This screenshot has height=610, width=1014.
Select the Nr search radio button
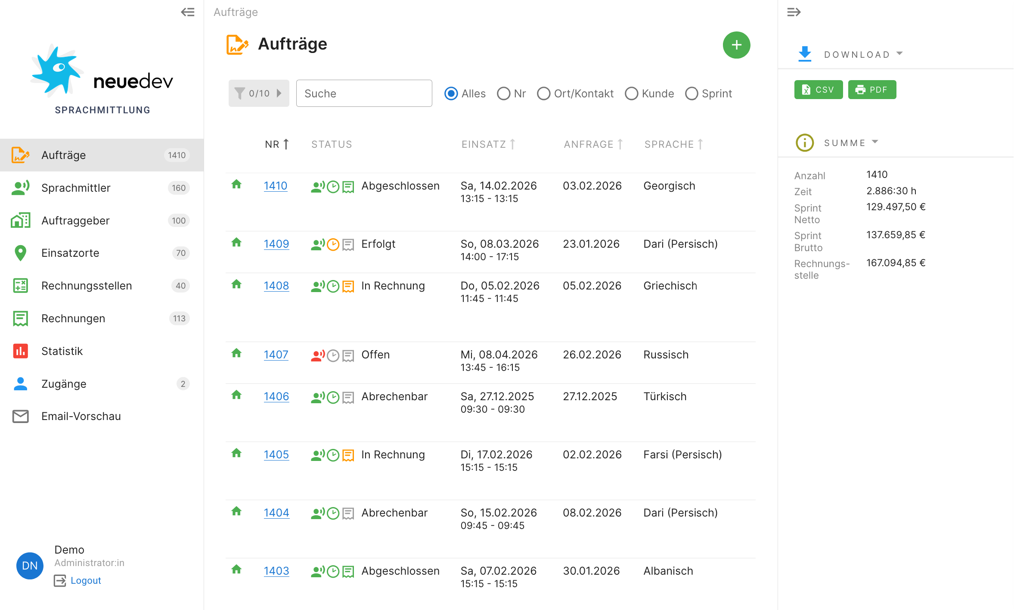pos(503,93)
